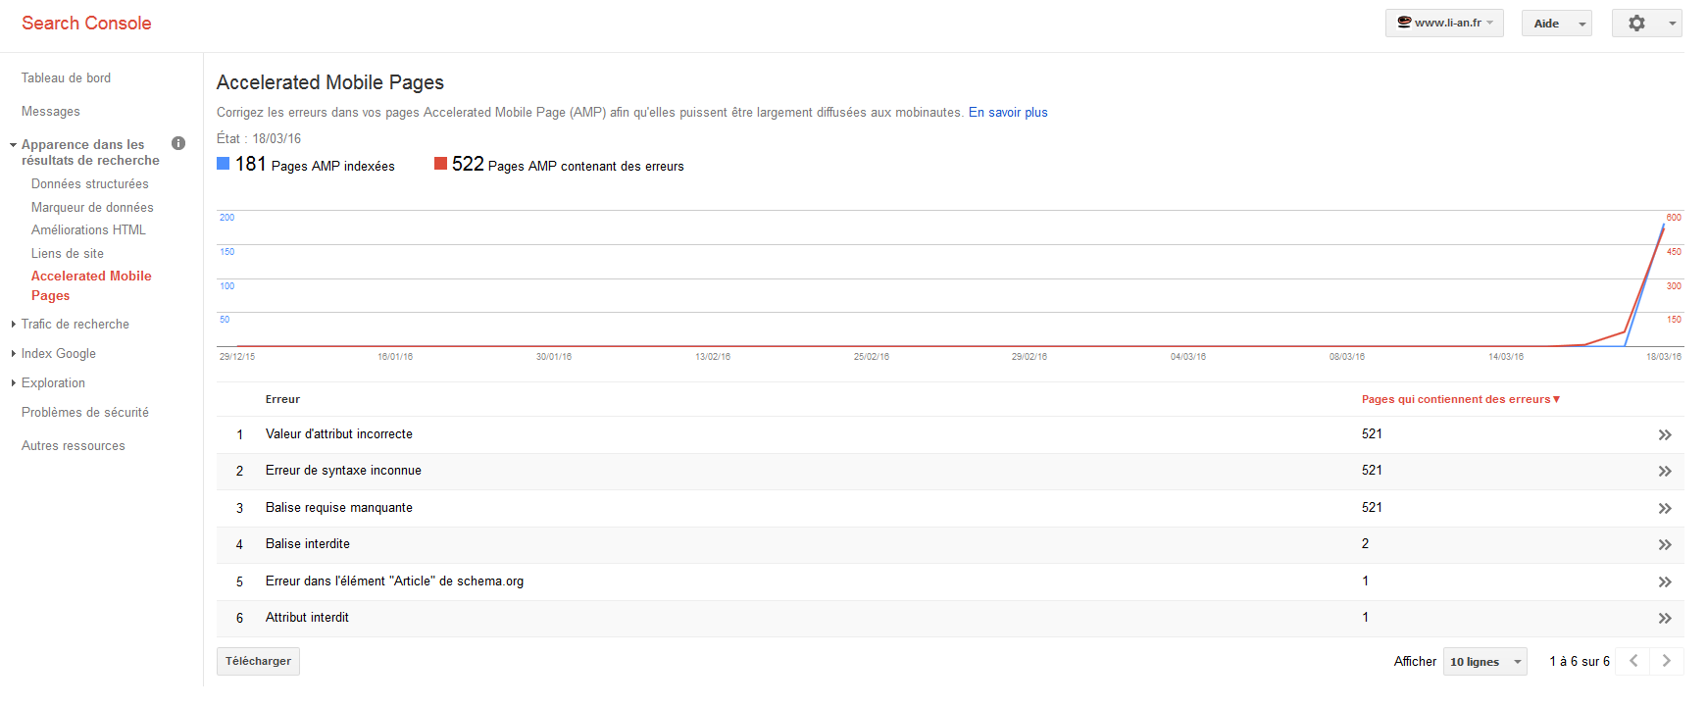
Task: Select Liens de site menu item
Action: click(x=68, y=253)
